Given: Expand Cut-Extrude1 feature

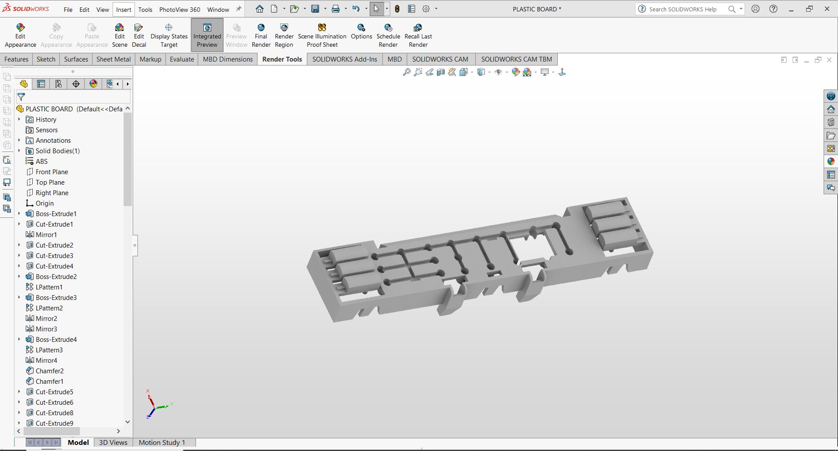Looking at the screenshot, I should pyautogui.click(x=19, y=224).
